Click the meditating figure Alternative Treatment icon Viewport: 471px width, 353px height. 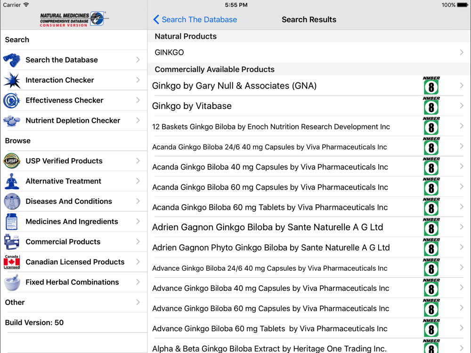tap(12, 181)
